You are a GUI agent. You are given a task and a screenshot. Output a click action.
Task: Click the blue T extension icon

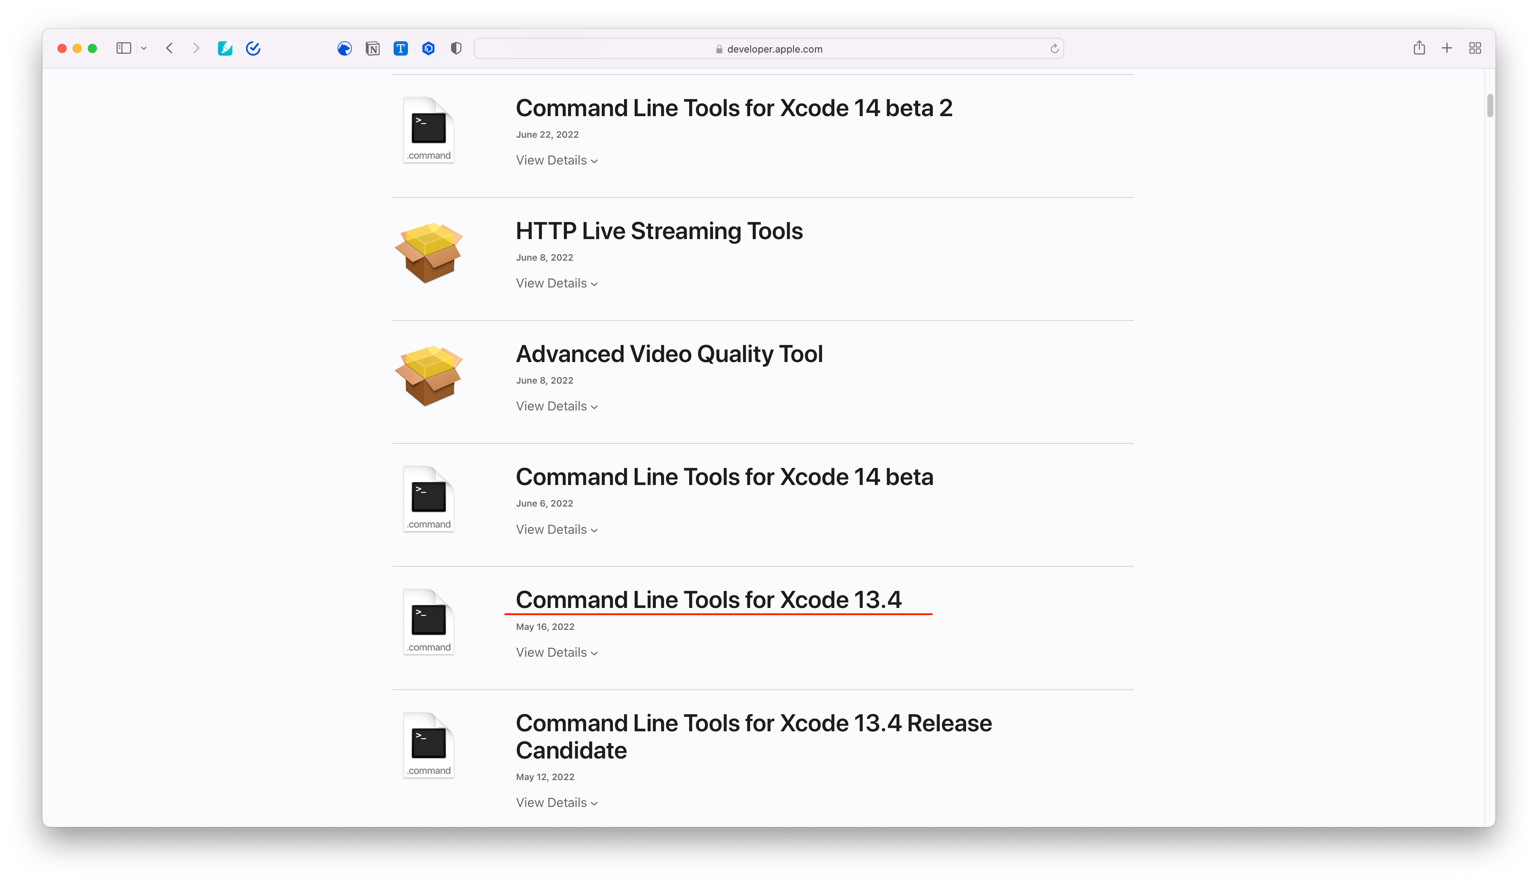tap(400, 48)
